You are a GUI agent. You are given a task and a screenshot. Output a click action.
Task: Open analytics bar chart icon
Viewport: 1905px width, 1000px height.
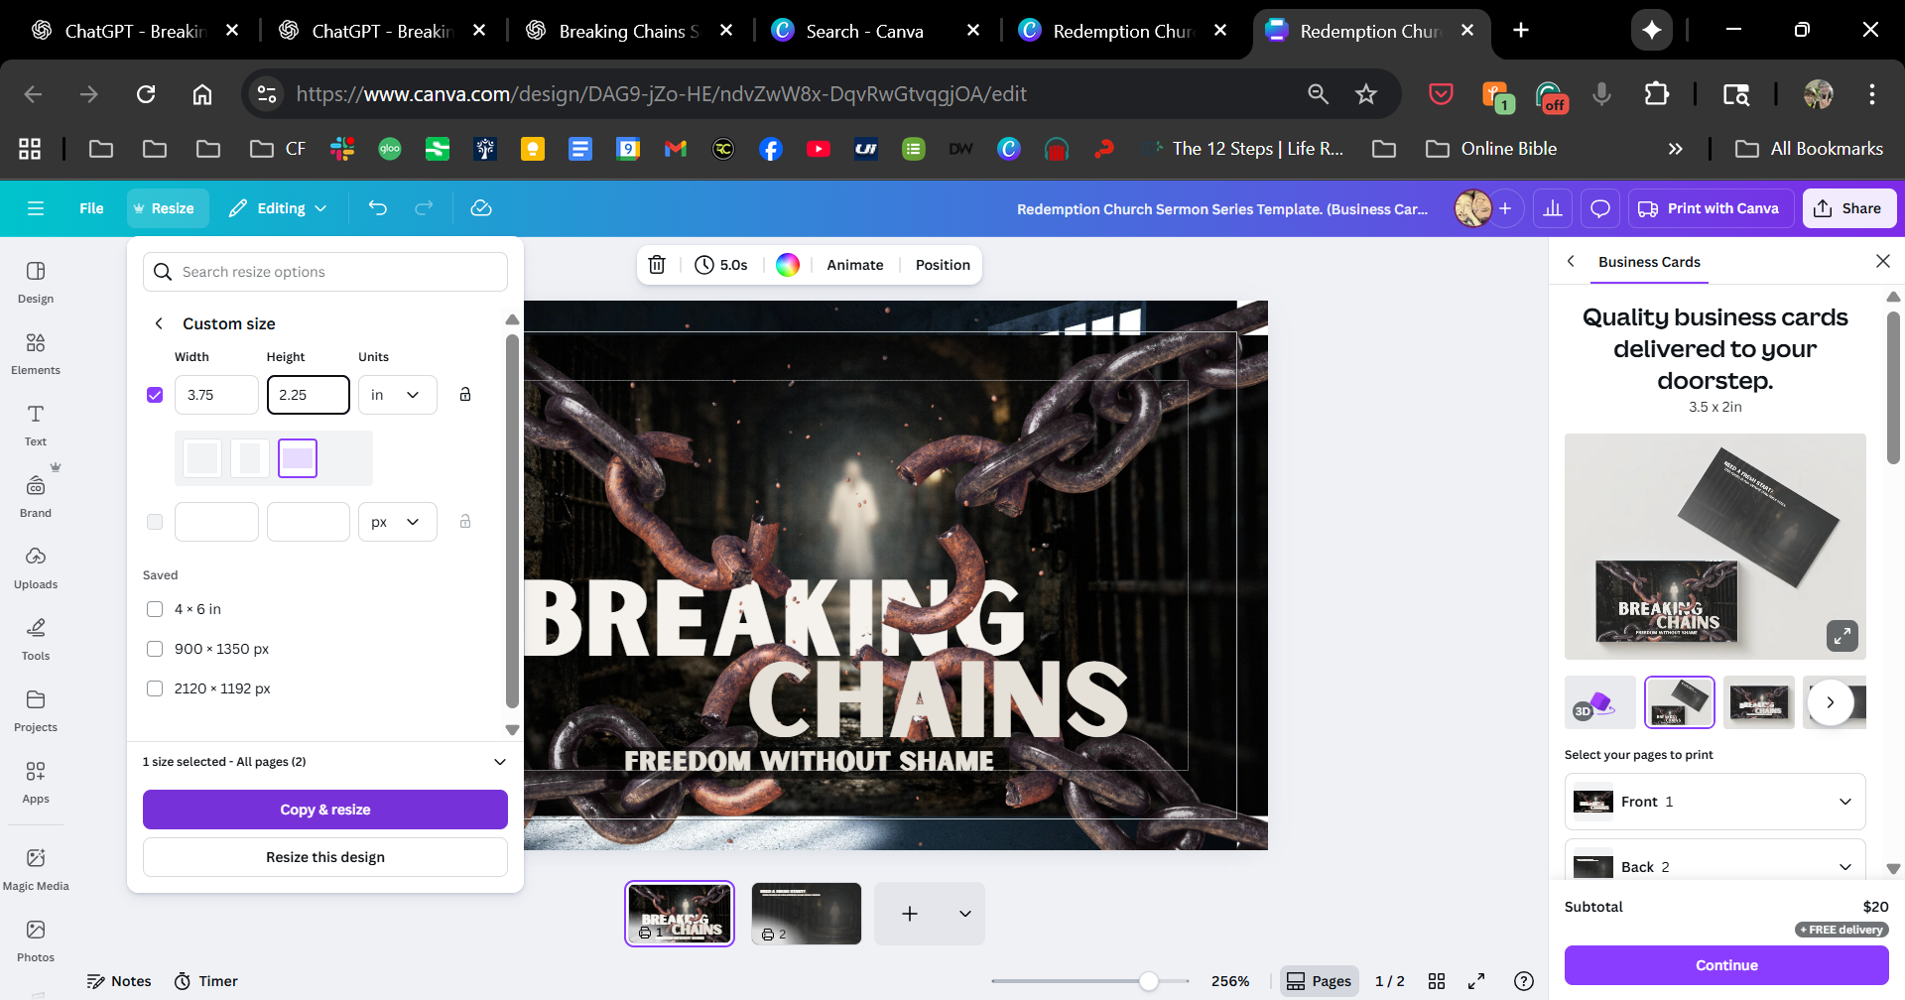pyautogui.click(x=1553, y=208)
